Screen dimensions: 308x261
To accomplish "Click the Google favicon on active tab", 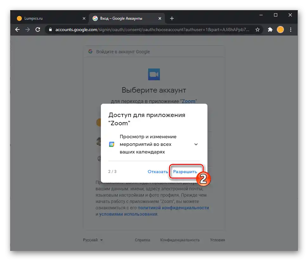I will (95, 18).
